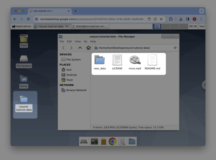Open the File menu in File Manager

62,41
